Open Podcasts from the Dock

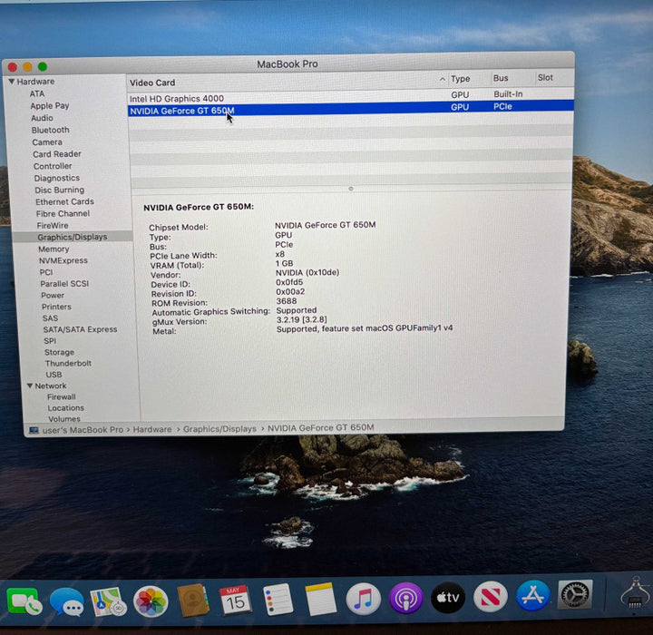click(406, 599)
